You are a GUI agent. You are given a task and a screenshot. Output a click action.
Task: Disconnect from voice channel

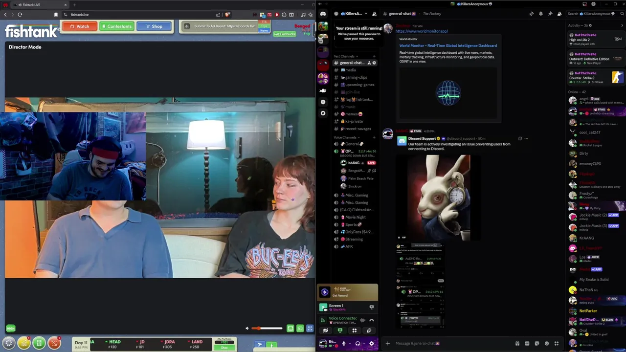tap(372, 320)
